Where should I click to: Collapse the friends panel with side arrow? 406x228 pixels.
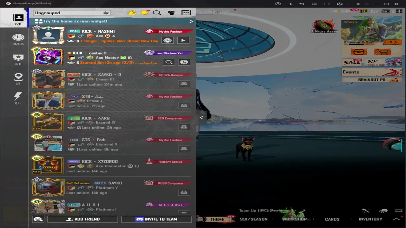(x=202, y=118)
